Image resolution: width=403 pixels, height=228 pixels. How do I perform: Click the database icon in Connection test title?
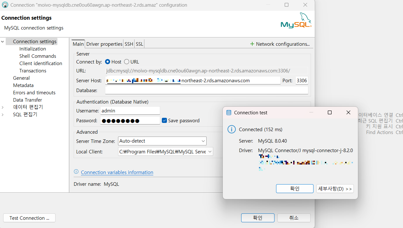[229, 112]
